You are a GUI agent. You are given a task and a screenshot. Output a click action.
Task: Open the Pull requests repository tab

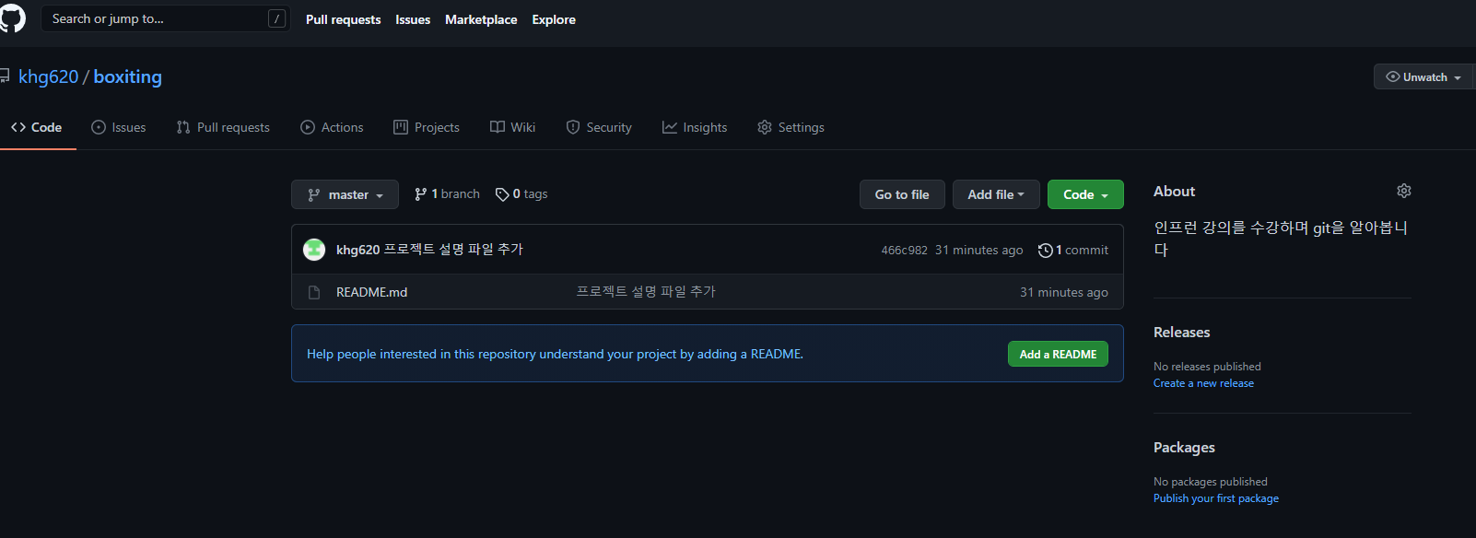pyautogui.click(x=223, y=127)
